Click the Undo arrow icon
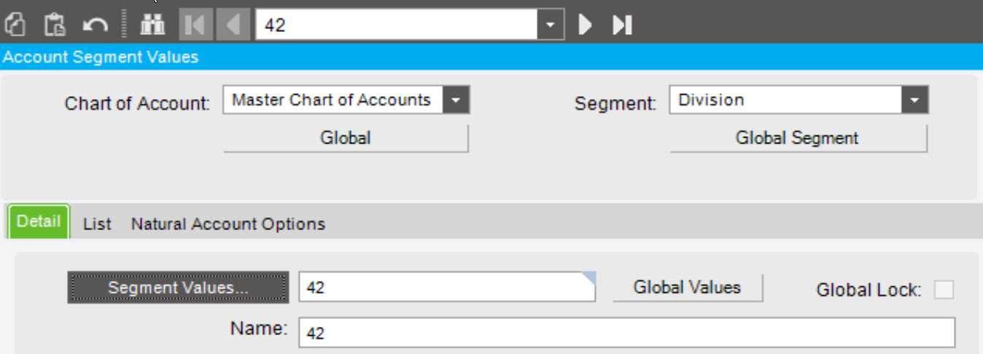This screenshot has height=354, width=983. point(95,25)
